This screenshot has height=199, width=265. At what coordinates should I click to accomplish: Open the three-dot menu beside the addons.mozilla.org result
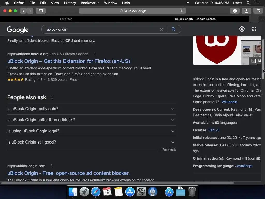[x=95, y=54]
